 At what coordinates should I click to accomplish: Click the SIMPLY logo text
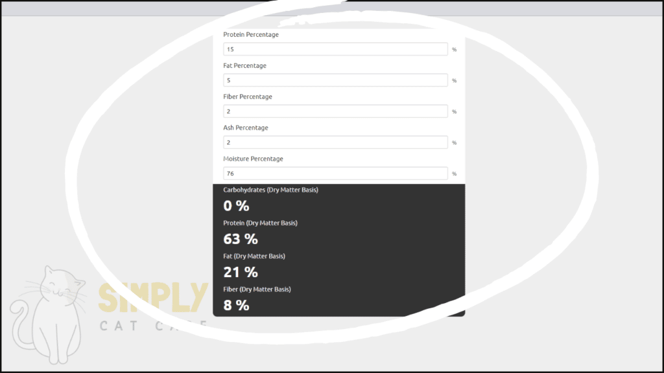click(x=153, y=298)
